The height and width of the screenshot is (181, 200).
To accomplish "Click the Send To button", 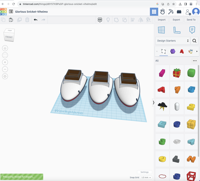I will point(191,20).
